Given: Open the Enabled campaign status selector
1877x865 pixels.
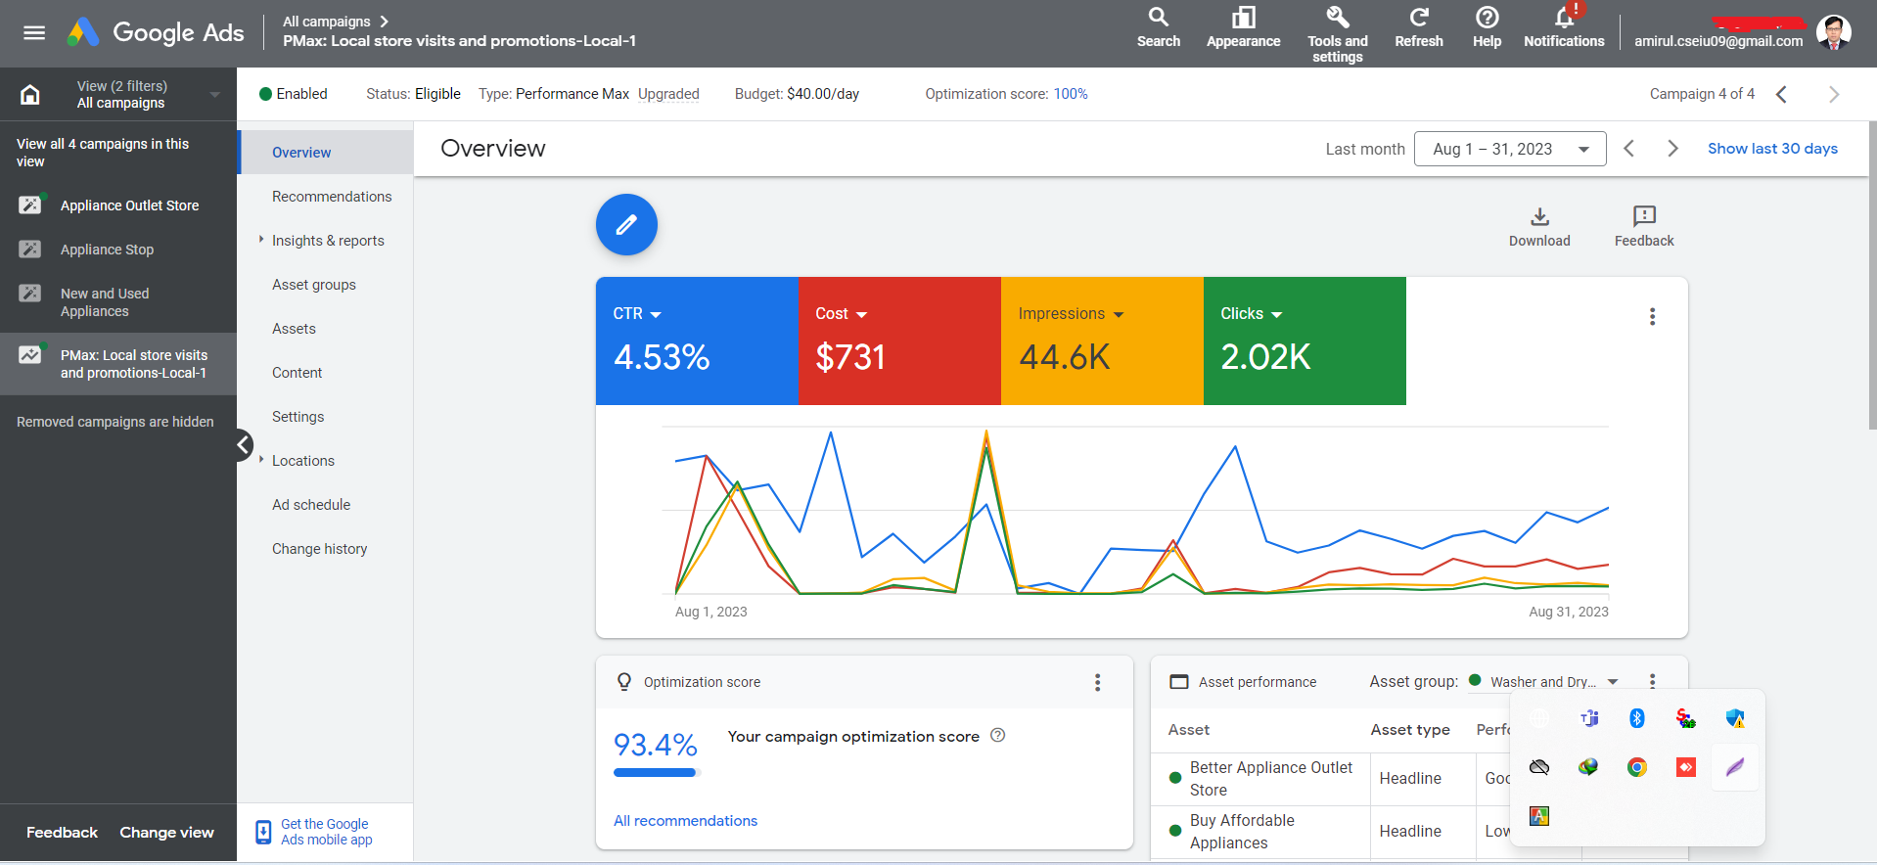Looking at the screenshot, I should tap(294, 94).
